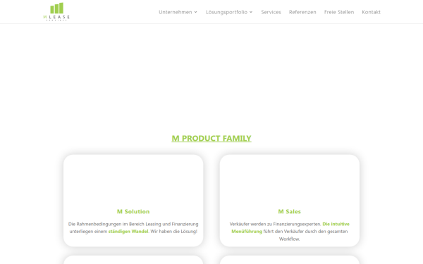Go to the Services page
Viewport: 423px width, 264px height.
[x=271, y=12]
